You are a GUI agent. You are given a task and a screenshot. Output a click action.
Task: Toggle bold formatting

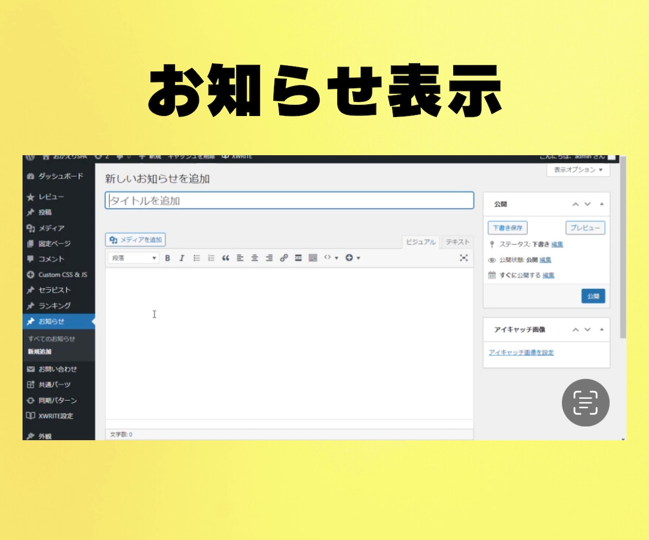168,258
